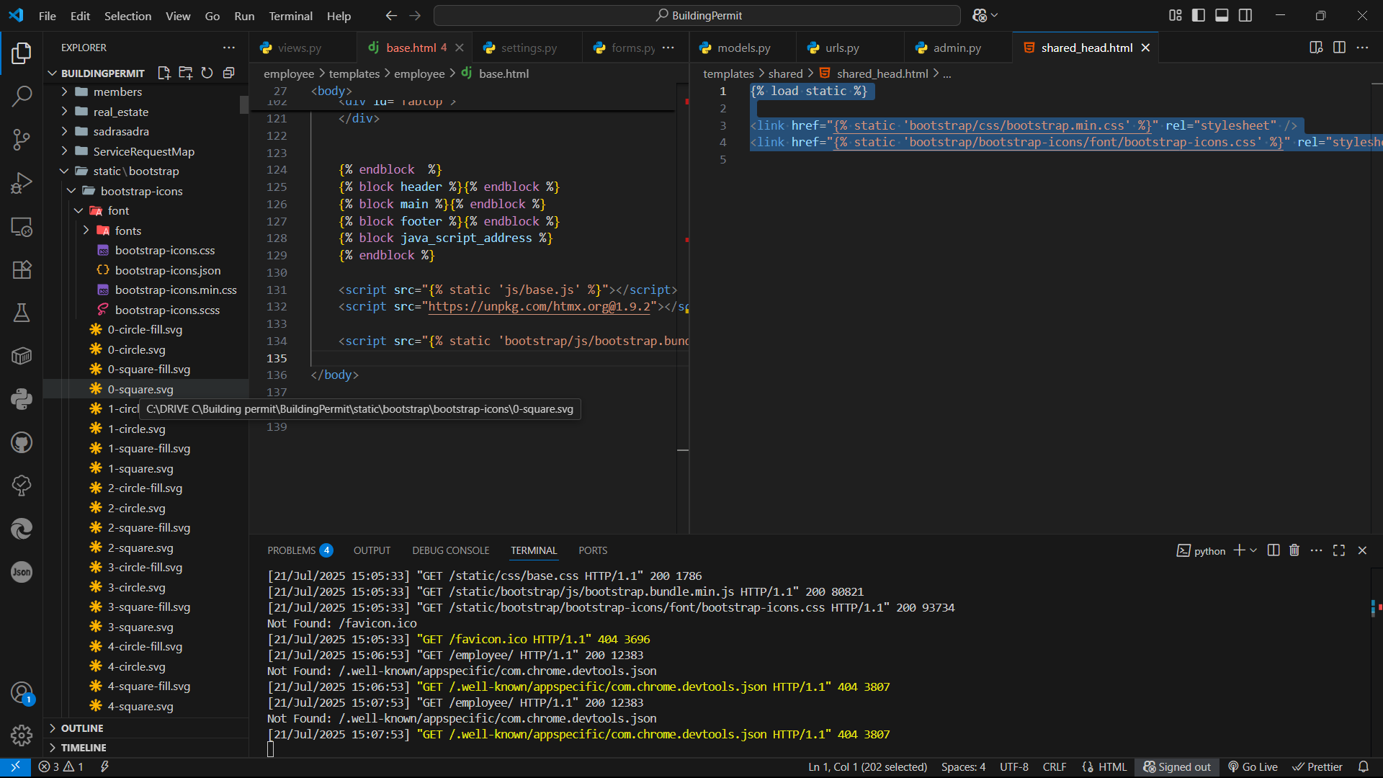Open the Extensions view
Viewport: 1383px width, 778px height.
click(x=22, y=269)
